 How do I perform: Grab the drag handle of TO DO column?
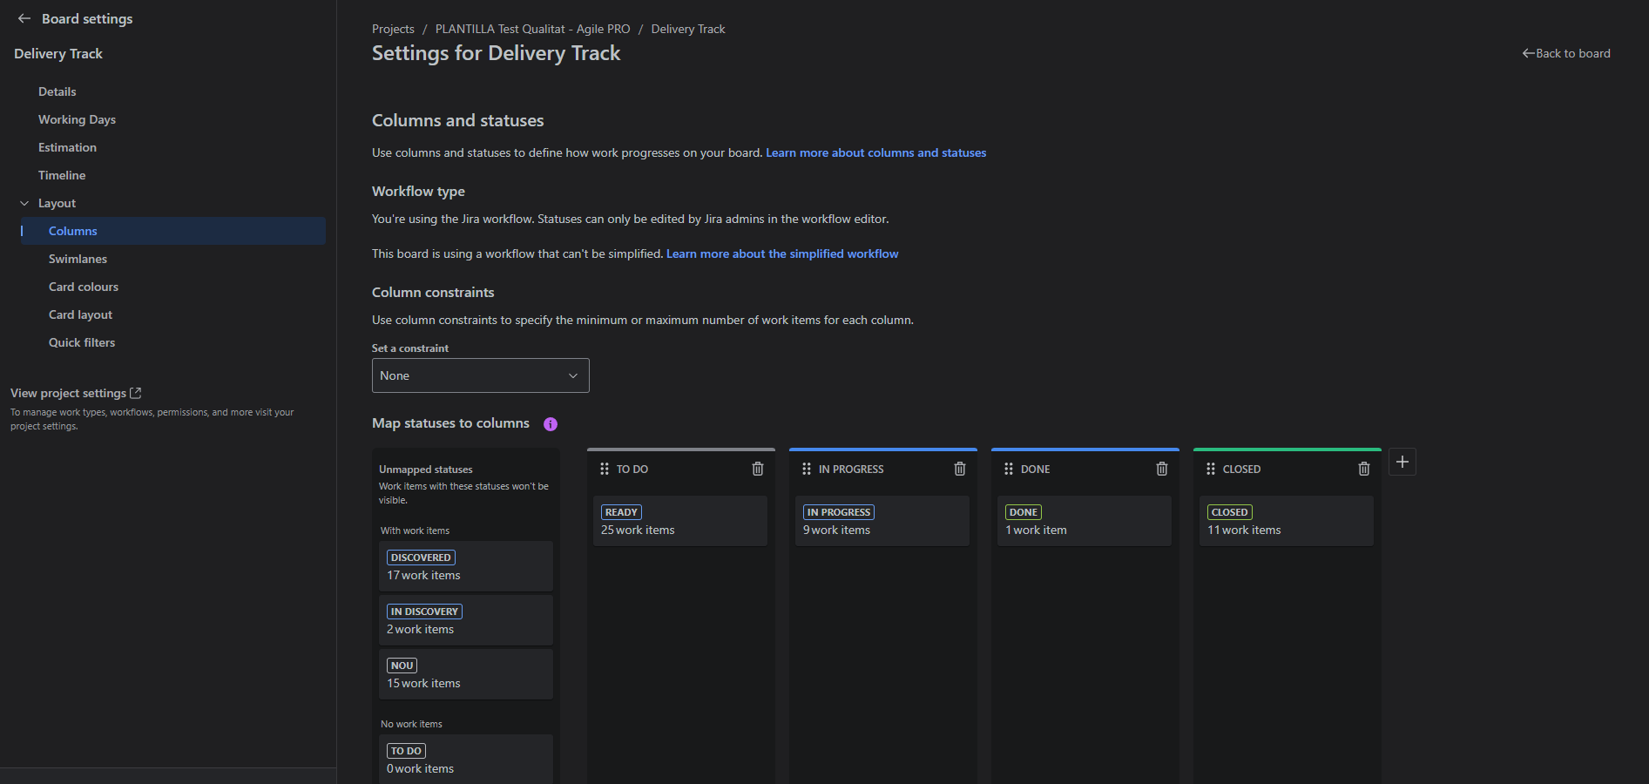pyautogui.click(x=605, y=469)
